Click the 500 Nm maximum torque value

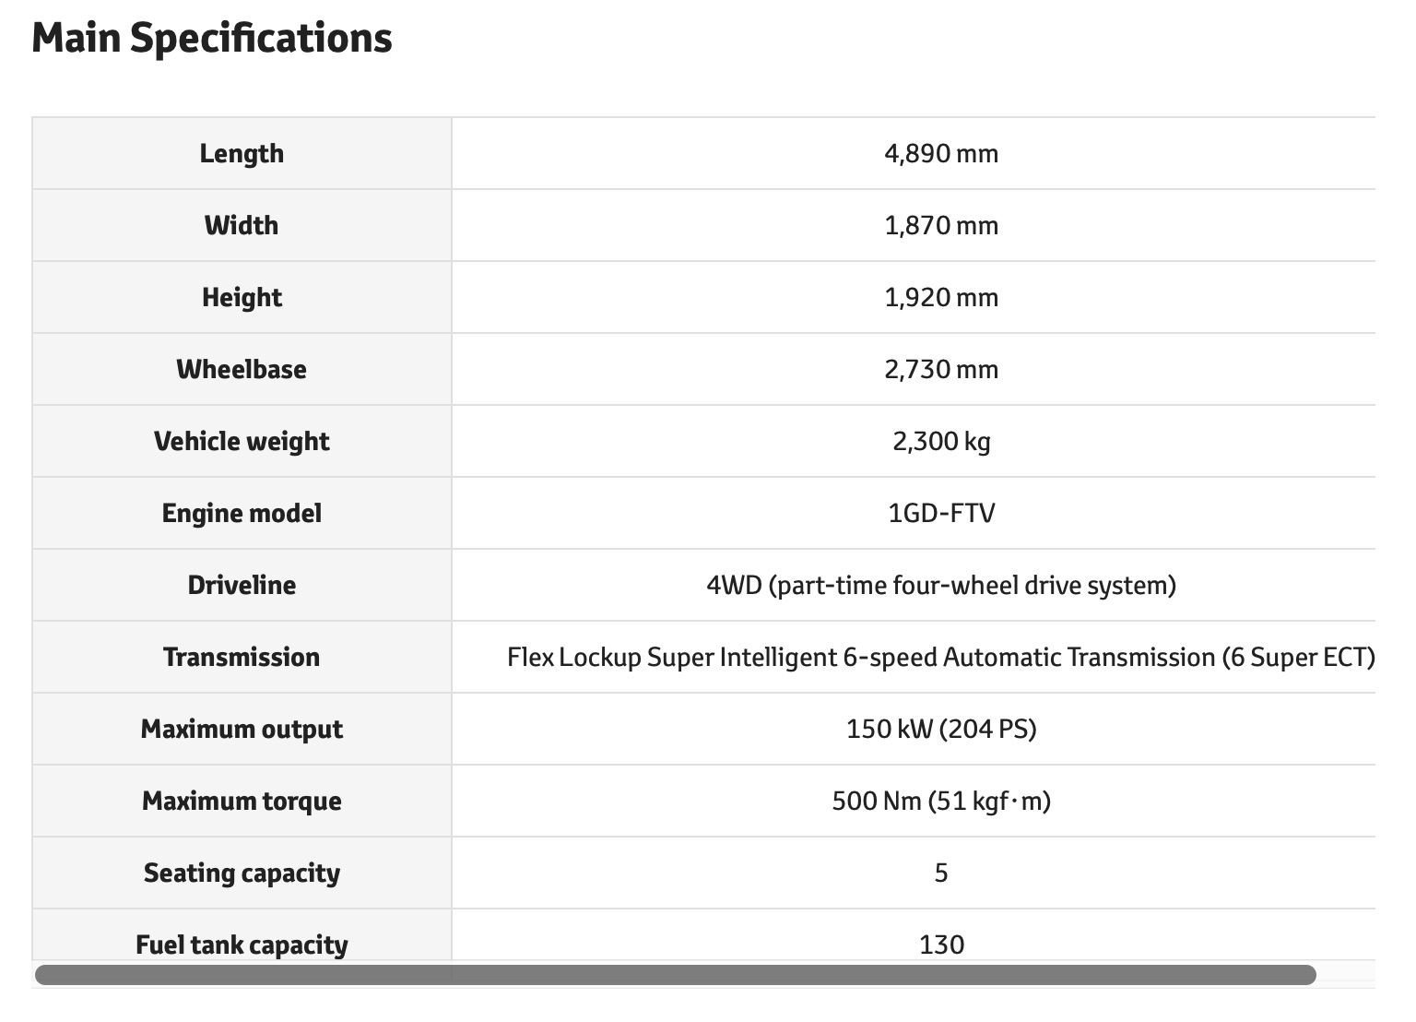940,801
